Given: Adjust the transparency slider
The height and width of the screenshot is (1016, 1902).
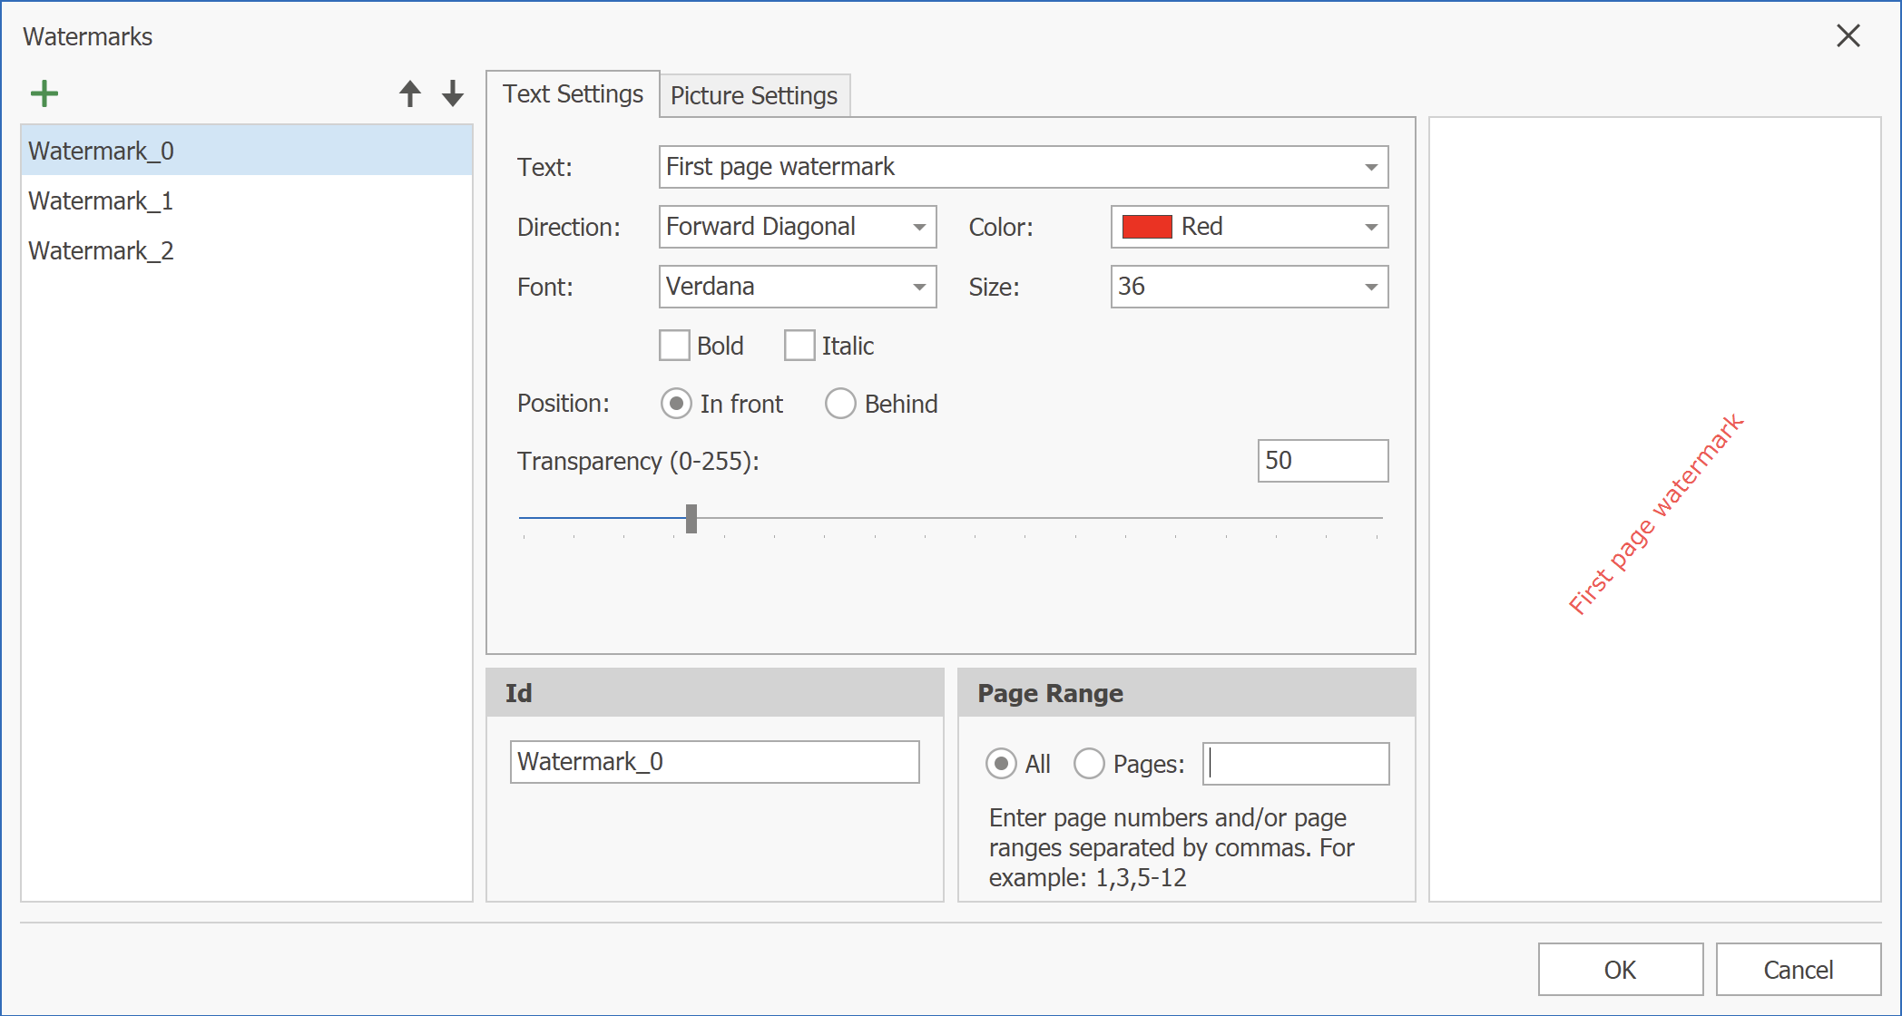Looking at the screenshot, I should 692,517.
